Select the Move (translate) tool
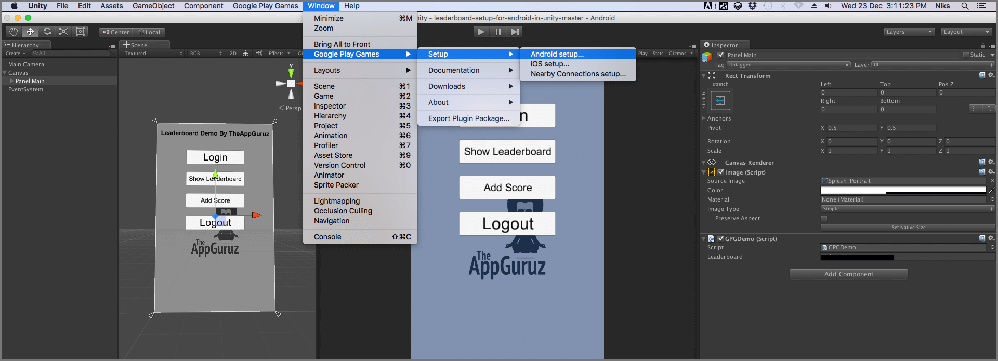The image size is (998, 361). (30, 32)
